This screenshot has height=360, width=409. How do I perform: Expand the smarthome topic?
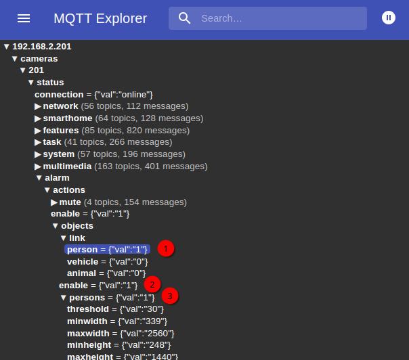tap(38, 118)
